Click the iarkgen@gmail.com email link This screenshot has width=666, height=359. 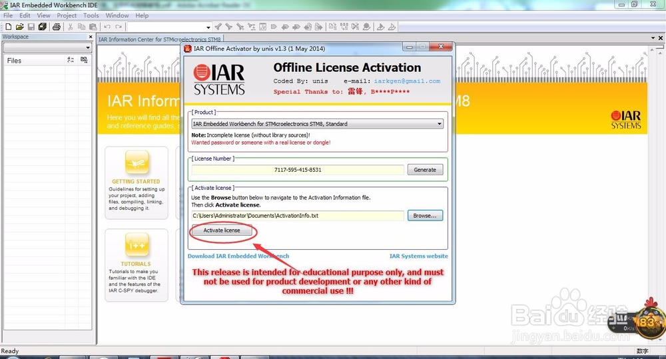coord(407,81)
